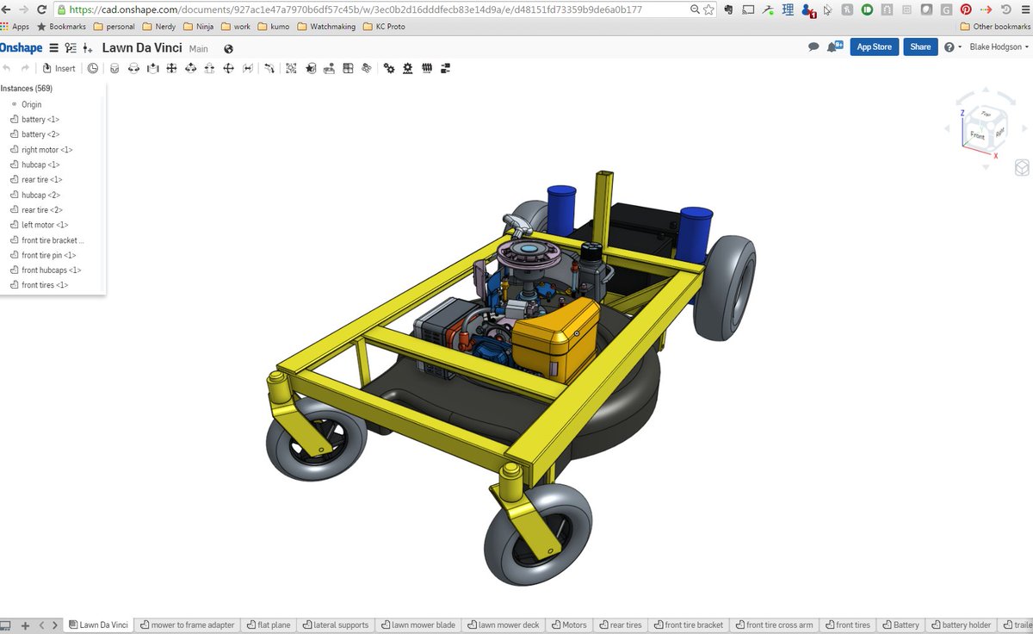Select Origin in the instances list
The height and width of the screenshot is (634, 1033).
tap(31, 104)
